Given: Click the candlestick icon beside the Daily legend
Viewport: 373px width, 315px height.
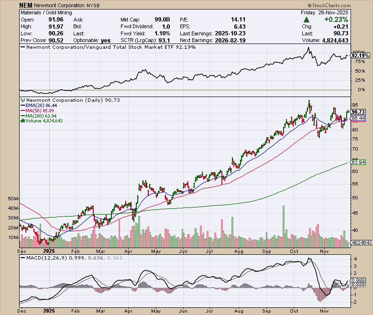Looking at the screenshot, I should 23,100.
